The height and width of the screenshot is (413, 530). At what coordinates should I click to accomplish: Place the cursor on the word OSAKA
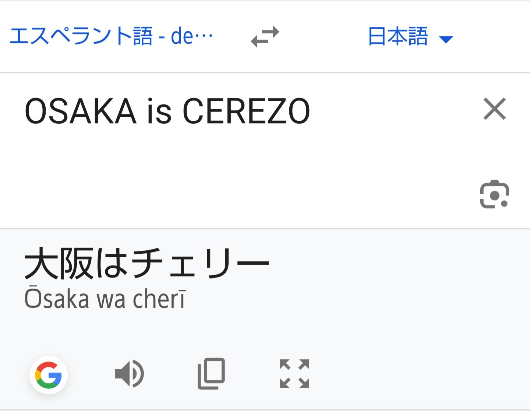click(x=81, y=111)
